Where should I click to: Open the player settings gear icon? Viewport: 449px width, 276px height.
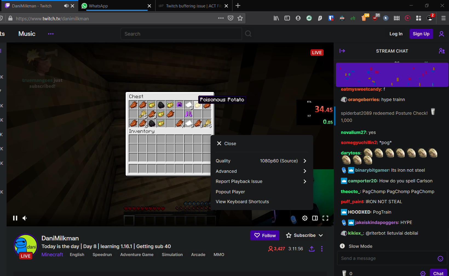(x=305, y=218)
